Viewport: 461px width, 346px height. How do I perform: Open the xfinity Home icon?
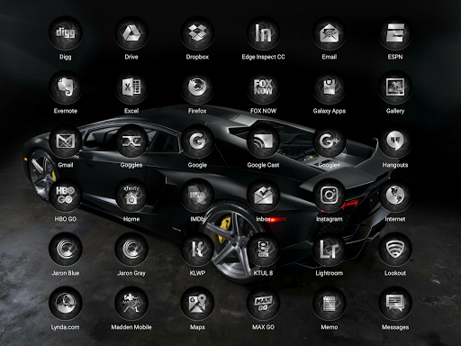pyautogui.click(x=131, y=196)
